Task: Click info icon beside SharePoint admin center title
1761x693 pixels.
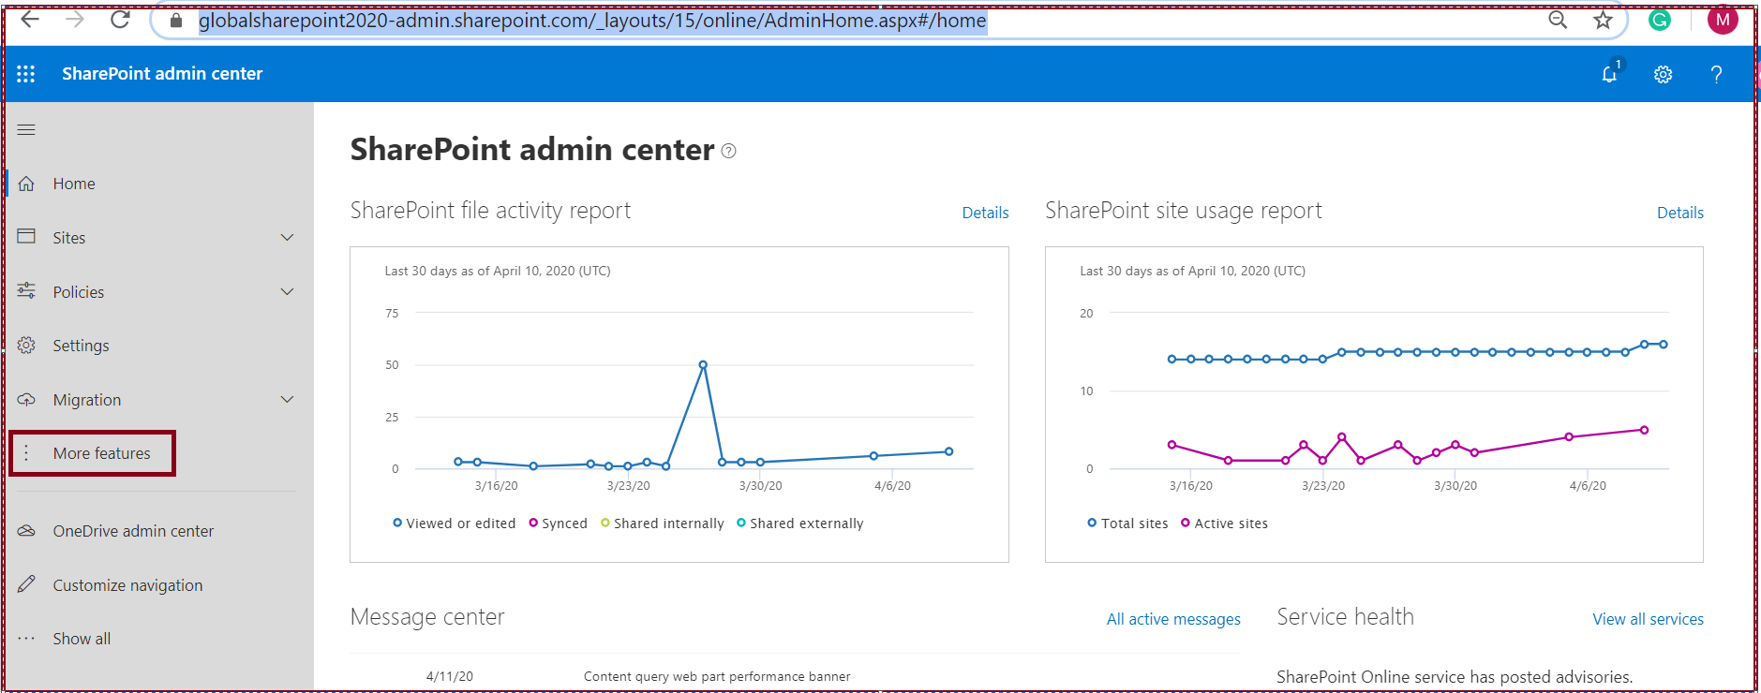Action: point(729,151)
